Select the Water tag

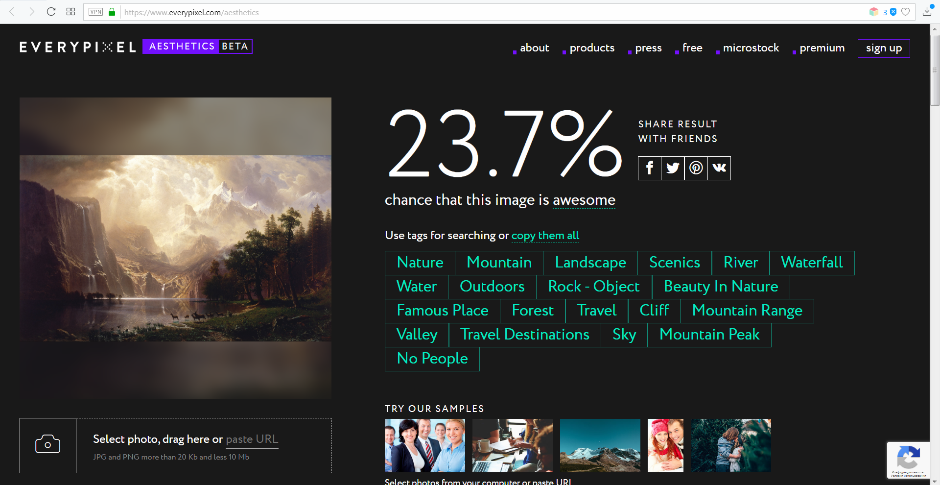(x=417, y=287)
